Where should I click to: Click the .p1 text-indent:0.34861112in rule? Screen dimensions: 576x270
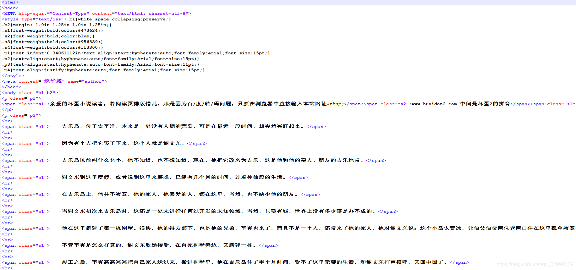pyautogui.click(x=136, y=53)
